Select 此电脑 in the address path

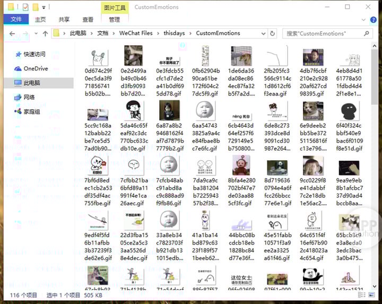point(78,33)
